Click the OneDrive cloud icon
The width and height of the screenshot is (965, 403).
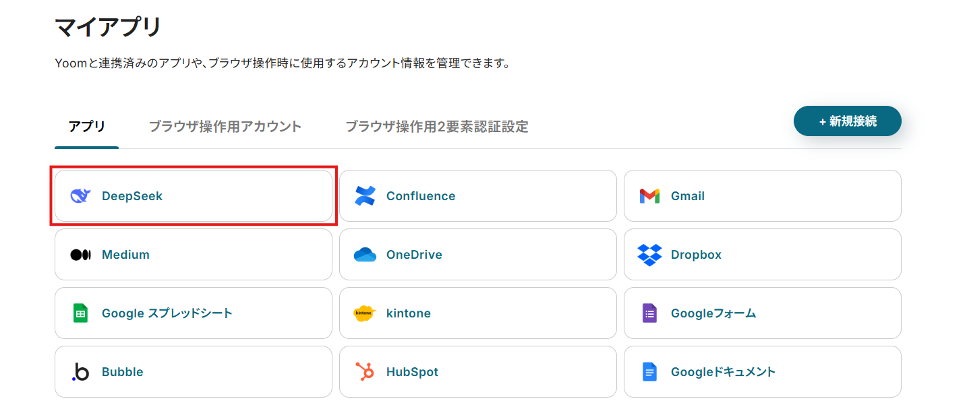tap(365, 255)
